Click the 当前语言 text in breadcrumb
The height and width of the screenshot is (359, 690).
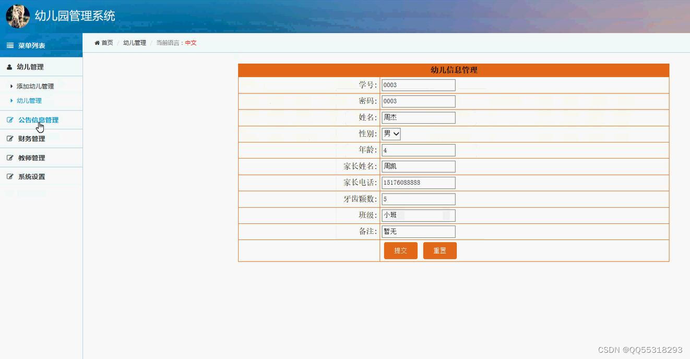168,43
